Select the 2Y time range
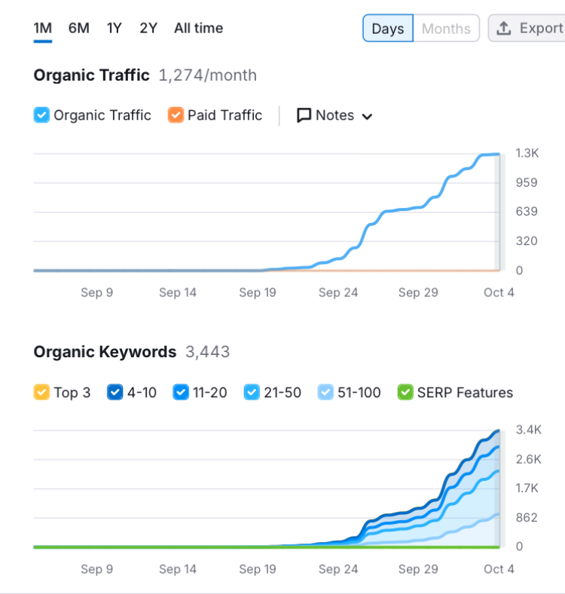Viewport: 565px width, 594px height. coord(148,29)
